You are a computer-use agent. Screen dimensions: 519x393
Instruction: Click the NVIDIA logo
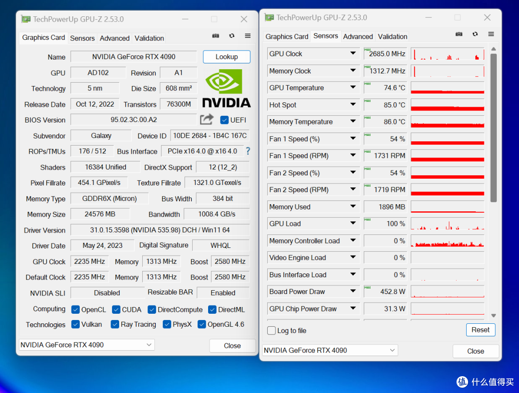[226, 88]
